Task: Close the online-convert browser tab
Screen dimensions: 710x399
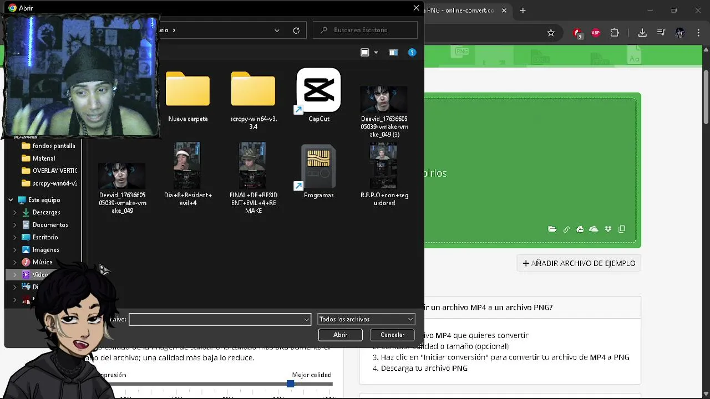Action: (504, 11)
